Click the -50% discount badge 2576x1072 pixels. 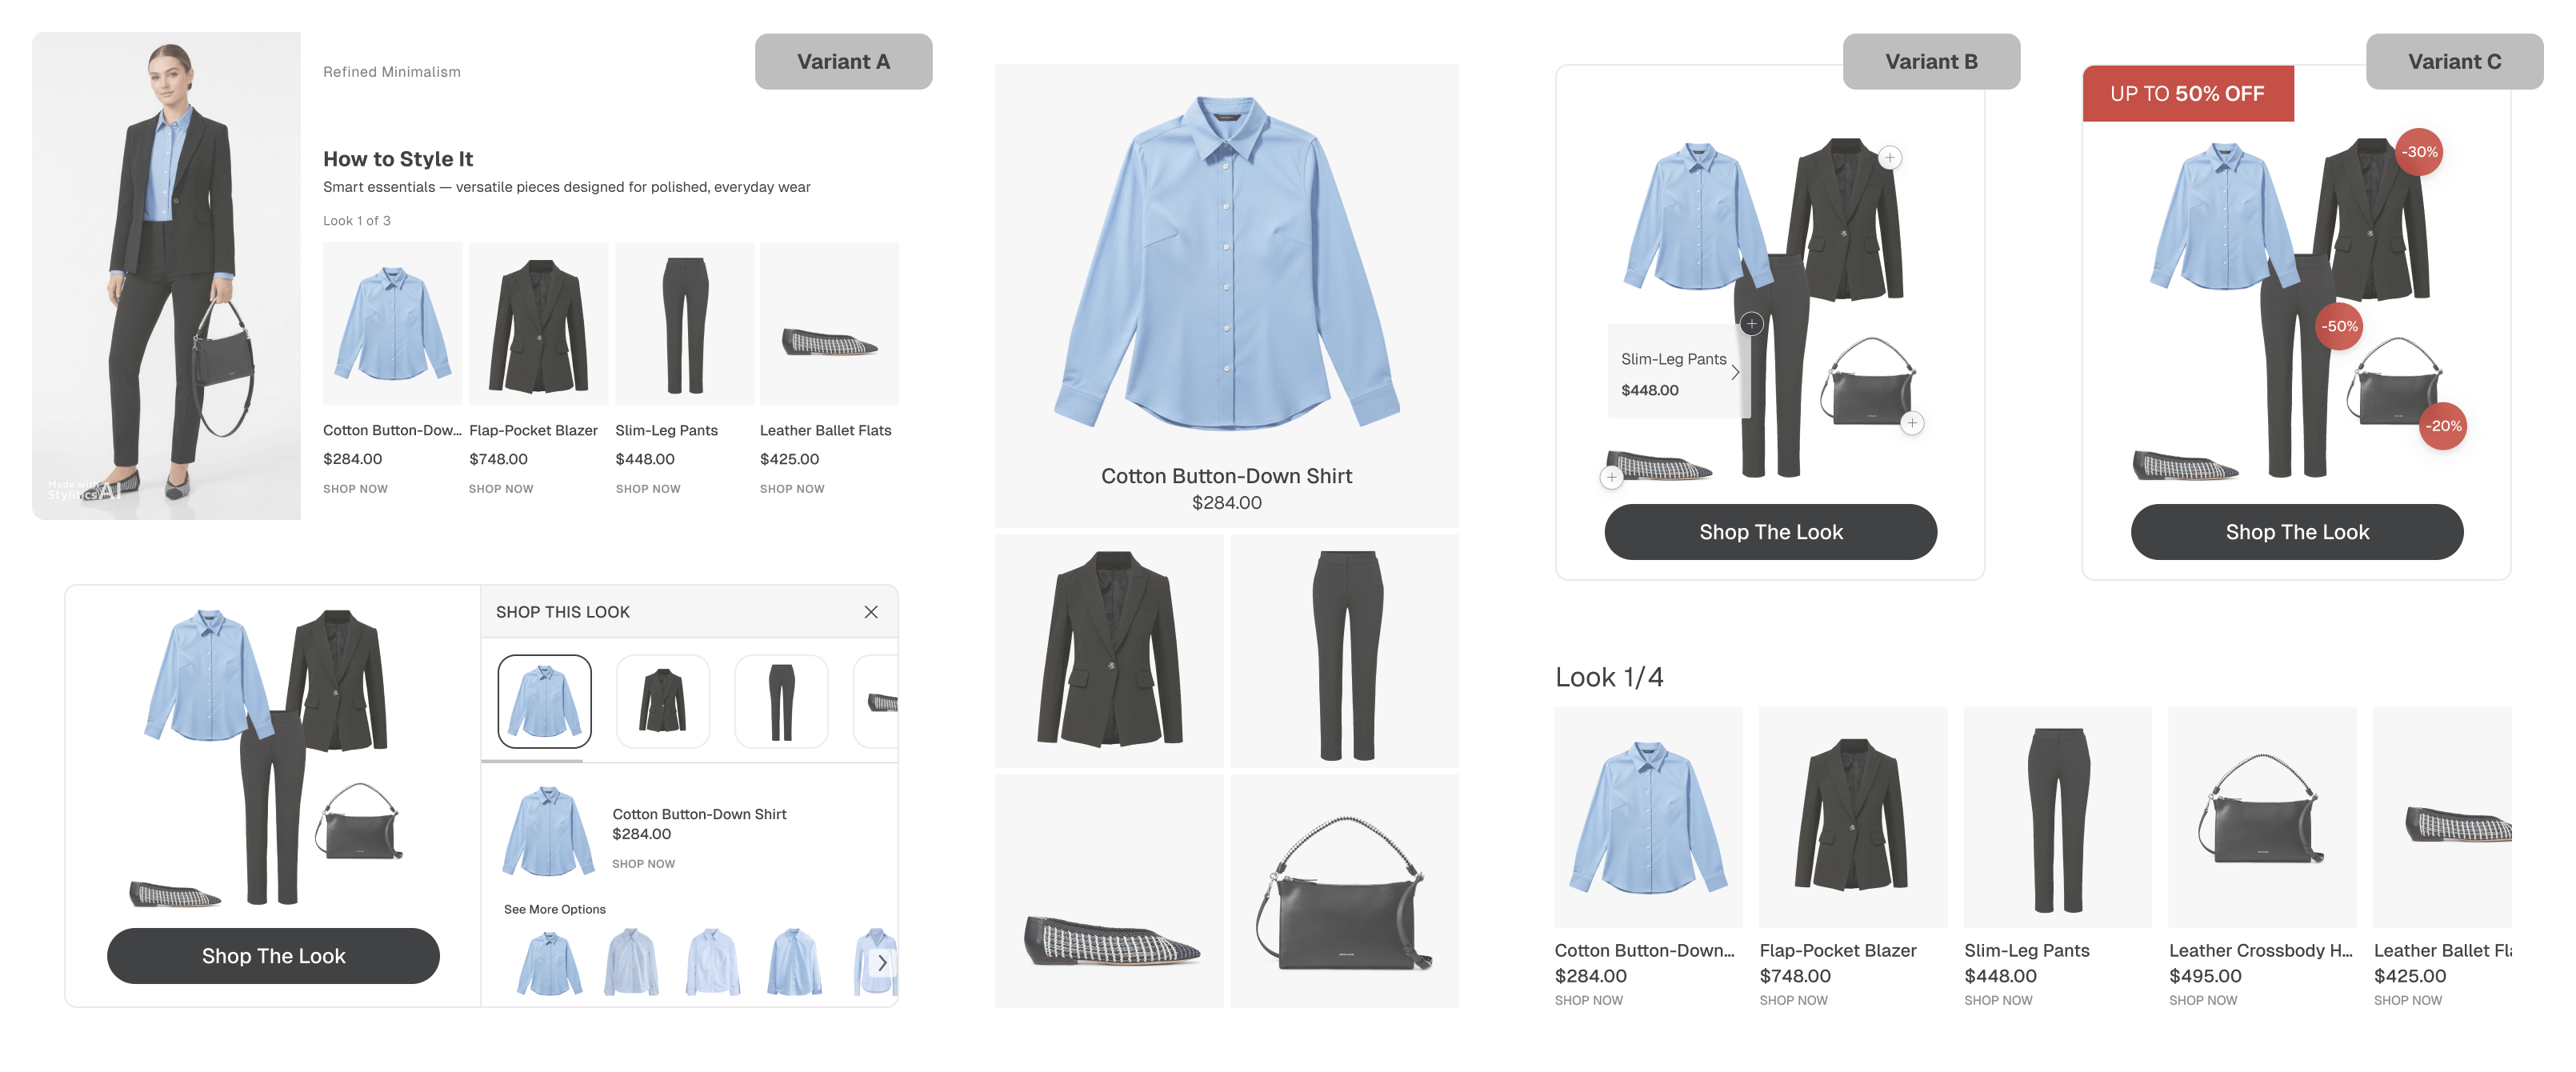(2339, 326)
